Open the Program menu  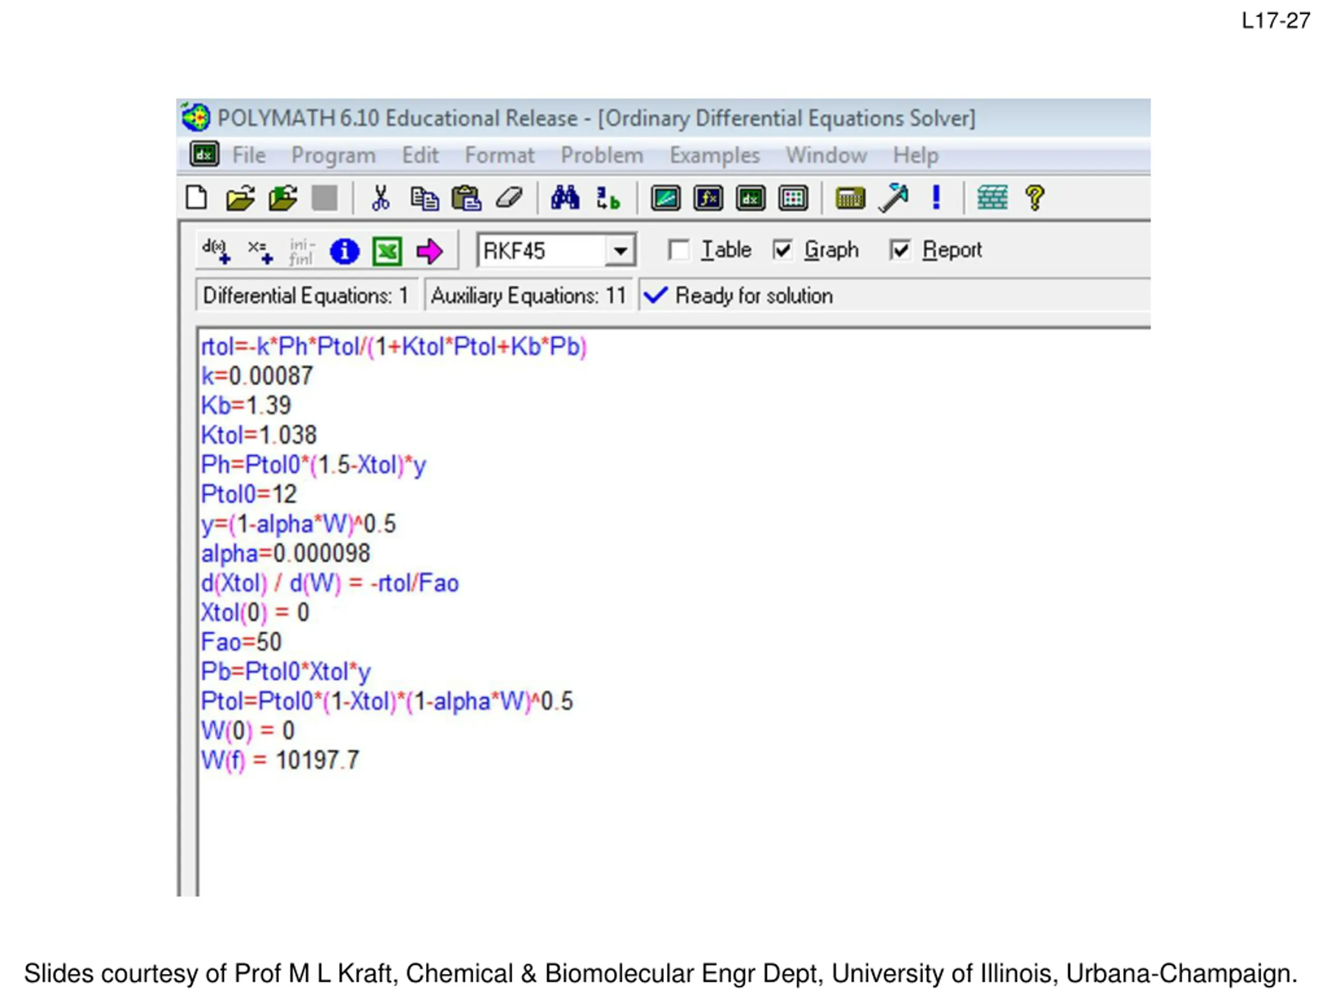tap(333, 155)
